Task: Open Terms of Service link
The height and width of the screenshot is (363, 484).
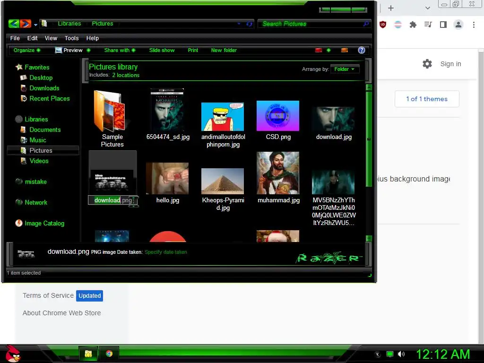Action: [48, 295]
